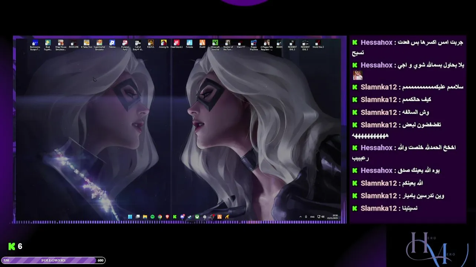This screenshot has height=267, width=476.
Task: Launch PANICORE from the desktop
Action: click(x=73, y=44)
